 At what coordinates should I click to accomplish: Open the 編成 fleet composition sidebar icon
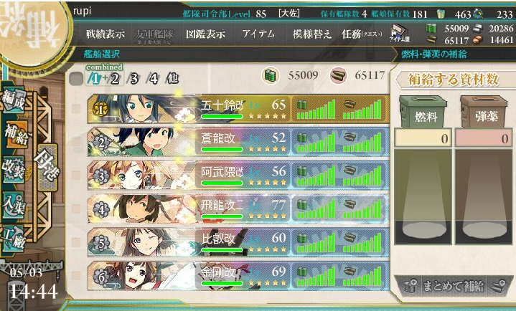pos(14,100)
